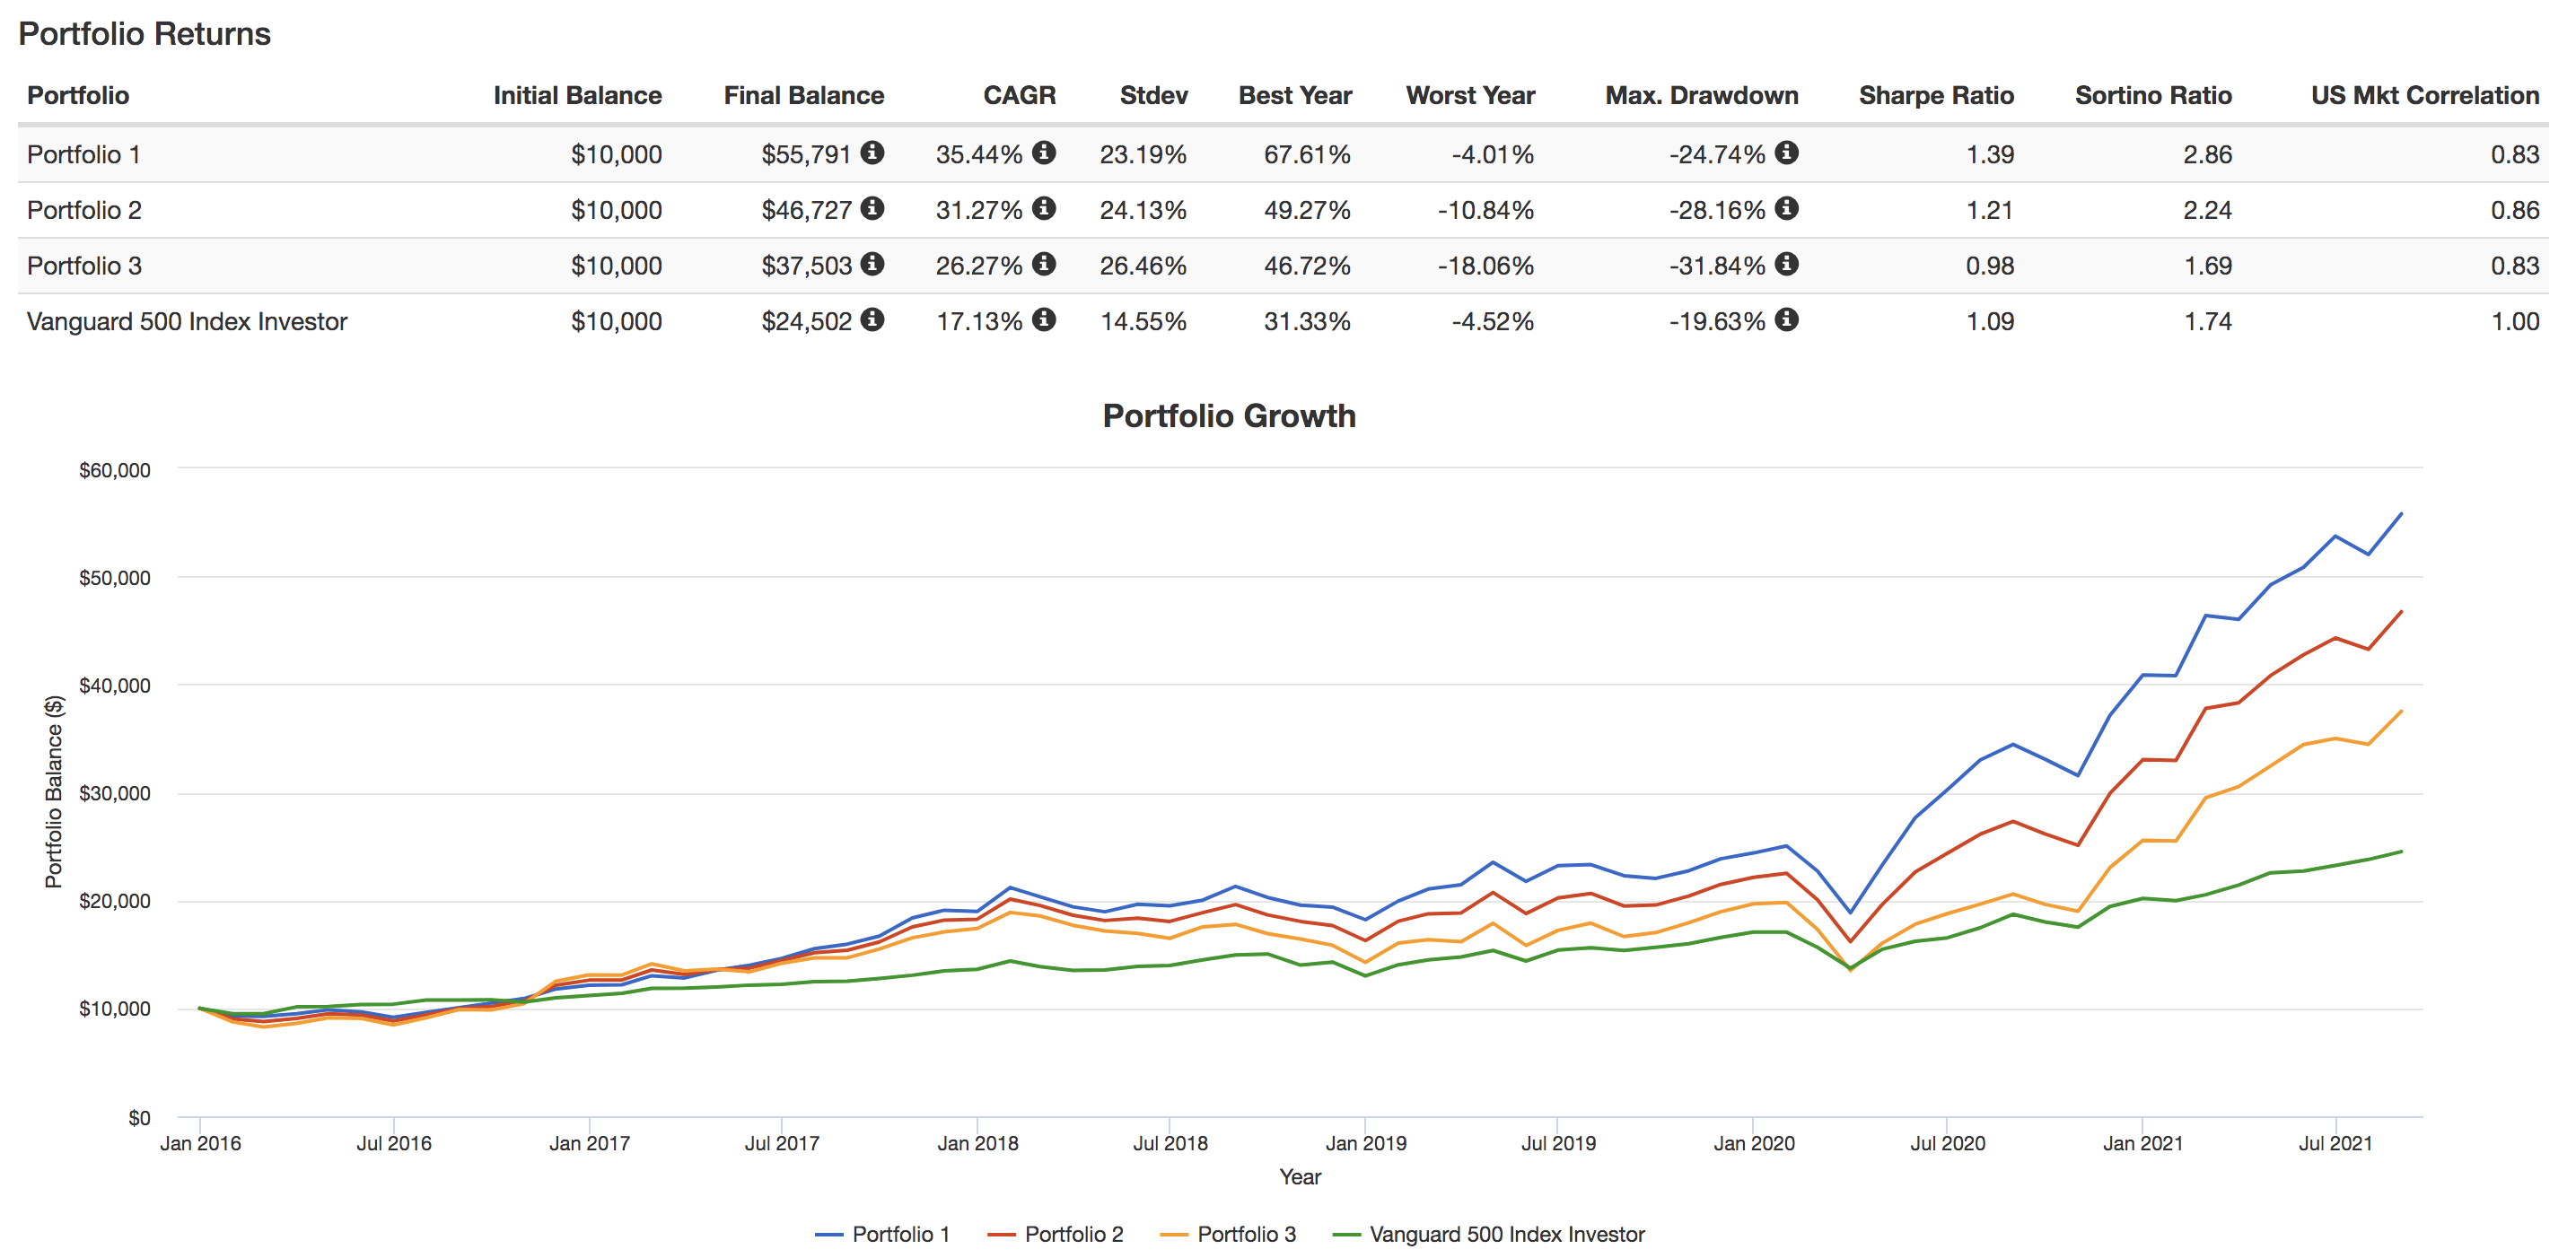The image size is (2576, 1258).
Task: Open Portfolio 1 Max Drawdown info tooltip
Action: coord(1789,154)
